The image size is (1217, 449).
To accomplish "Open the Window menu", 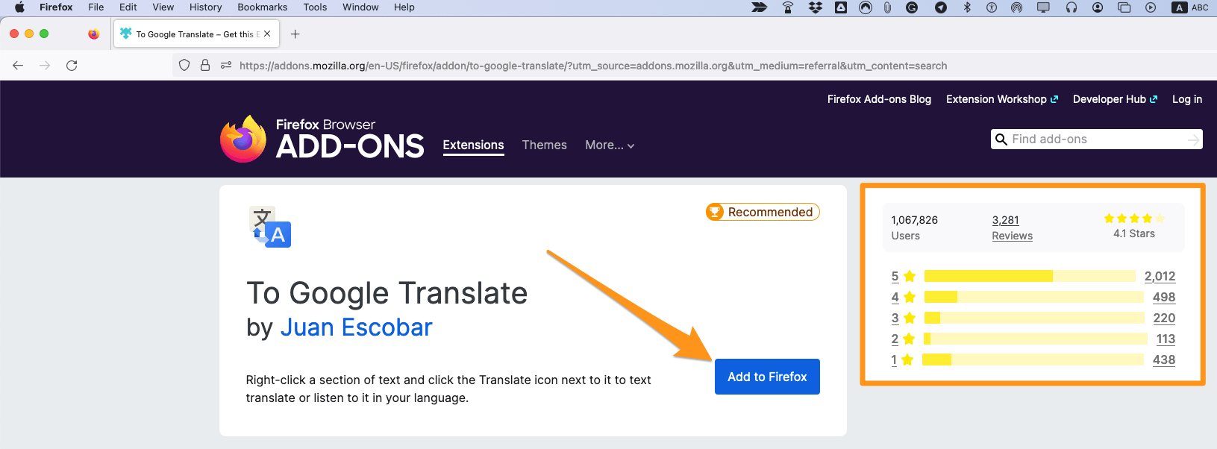I will (x=360, y=7).
